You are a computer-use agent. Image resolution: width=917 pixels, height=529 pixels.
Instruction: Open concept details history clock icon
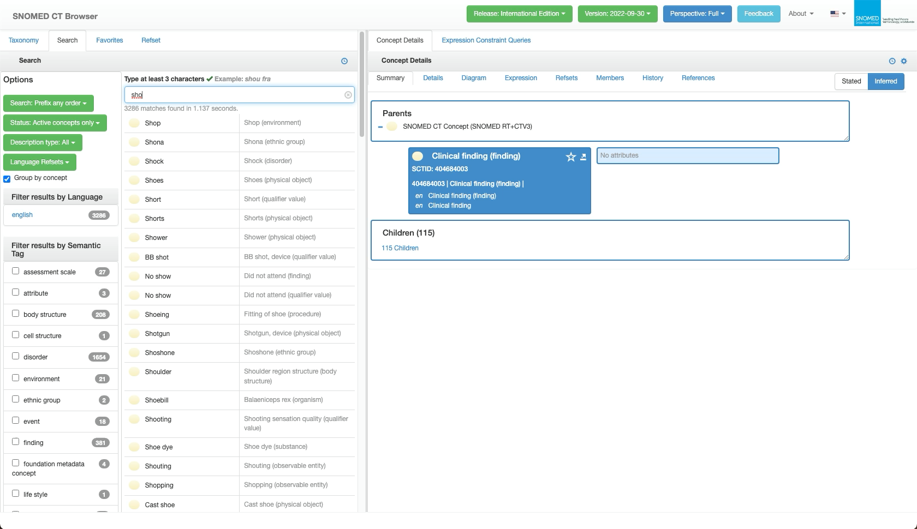(x=892, y=61)
